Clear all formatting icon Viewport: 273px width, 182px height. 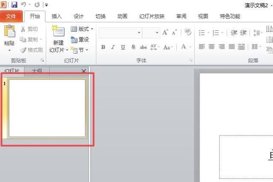click(x=188, y=32)
